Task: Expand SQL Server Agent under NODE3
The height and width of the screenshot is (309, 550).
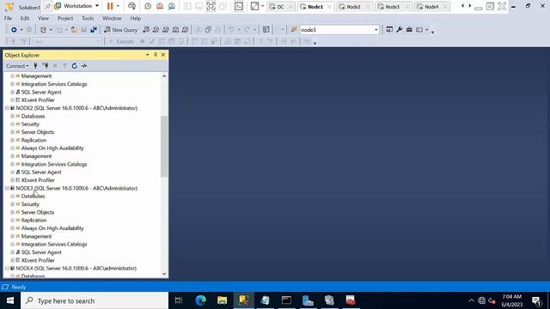Action: [12, 252]
